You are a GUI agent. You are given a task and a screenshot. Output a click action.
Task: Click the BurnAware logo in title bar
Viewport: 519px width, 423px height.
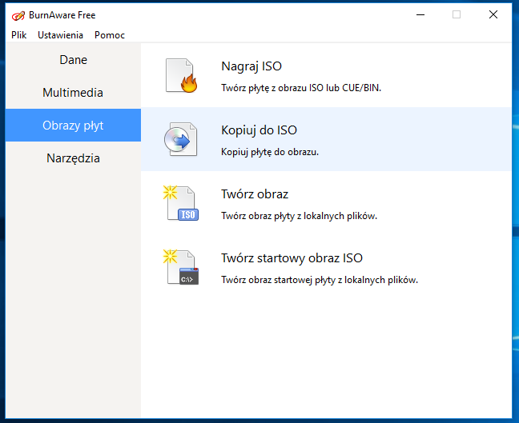pyautogui.click(x=18, y=15)
